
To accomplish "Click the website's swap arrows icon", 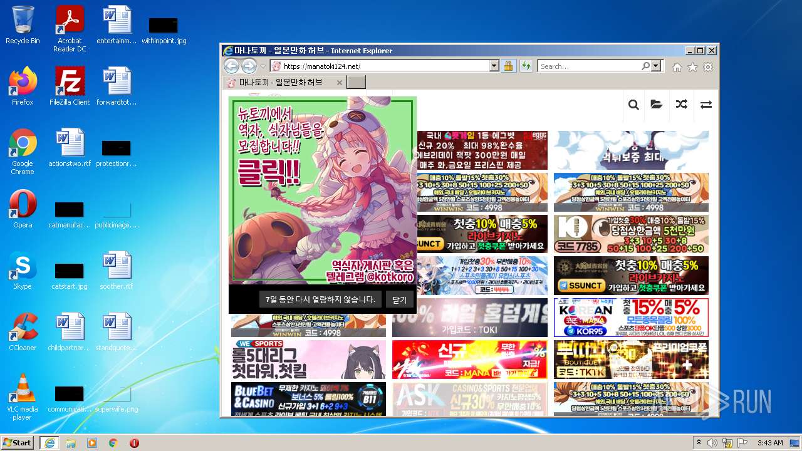I will [x=706, y=105].
